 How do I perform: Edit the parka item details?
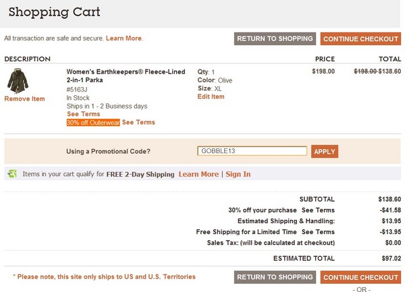point(211,96)
